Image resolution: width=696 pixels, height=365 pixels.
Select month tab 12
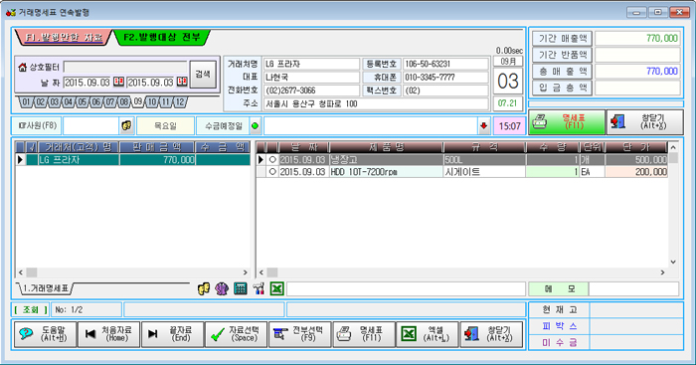(x=180, y=102)
